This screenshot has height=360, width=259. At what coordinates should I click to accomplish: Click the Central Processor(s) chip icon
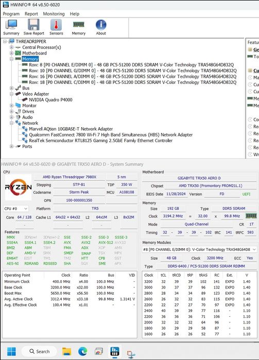pyautogui.click(x=18, y=47)
